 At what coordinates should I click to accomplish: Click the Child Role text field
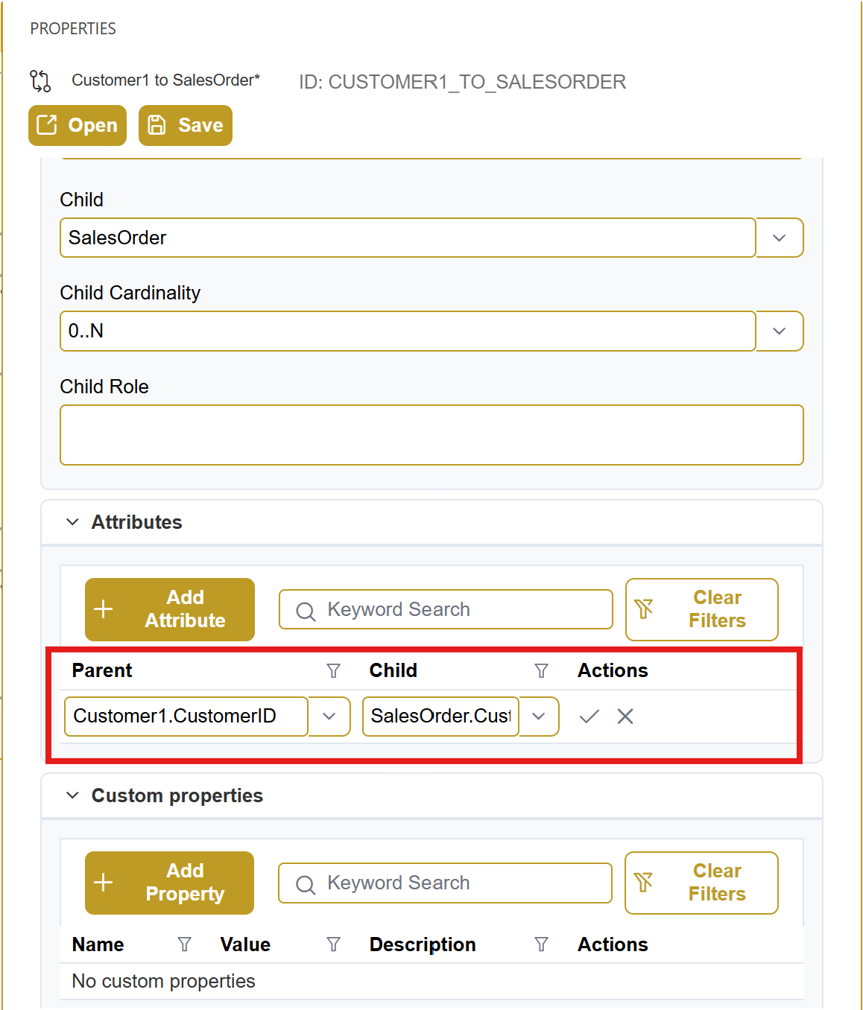point(431,435)
